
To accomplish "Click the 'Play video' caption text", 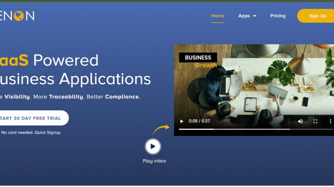I will point(154,161).
